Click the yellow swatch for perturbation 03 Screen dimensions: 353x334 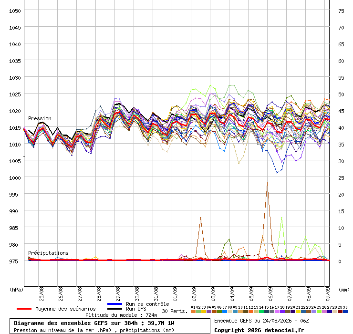204,312
